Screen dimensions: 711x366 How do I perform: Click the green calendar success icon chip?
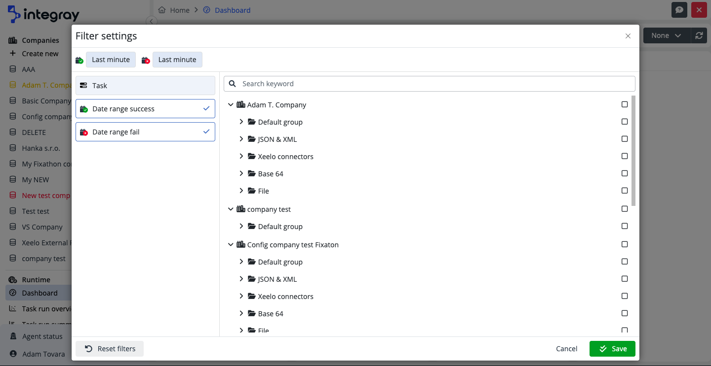(79, 60)
